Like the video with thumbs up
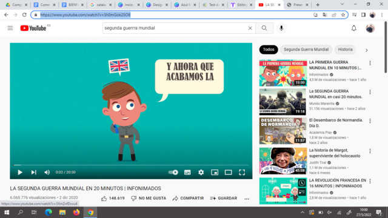388x218 pixels. 113,198
